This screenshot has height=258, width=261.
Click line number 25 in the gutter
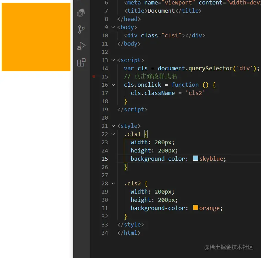click(105, 159)
